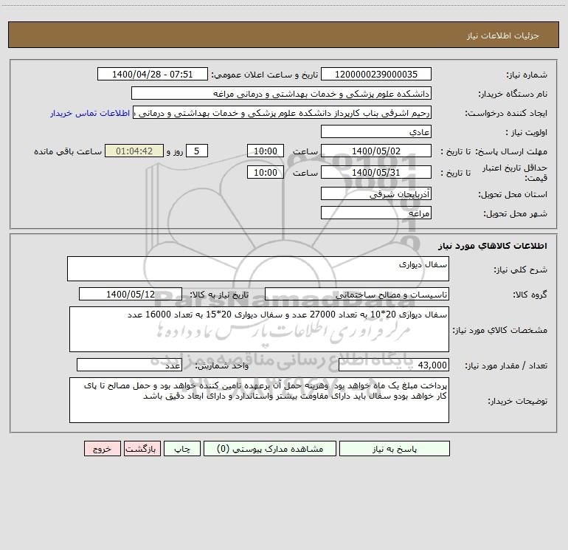
Task: Click the buyer organization name field
Action: 281,93
